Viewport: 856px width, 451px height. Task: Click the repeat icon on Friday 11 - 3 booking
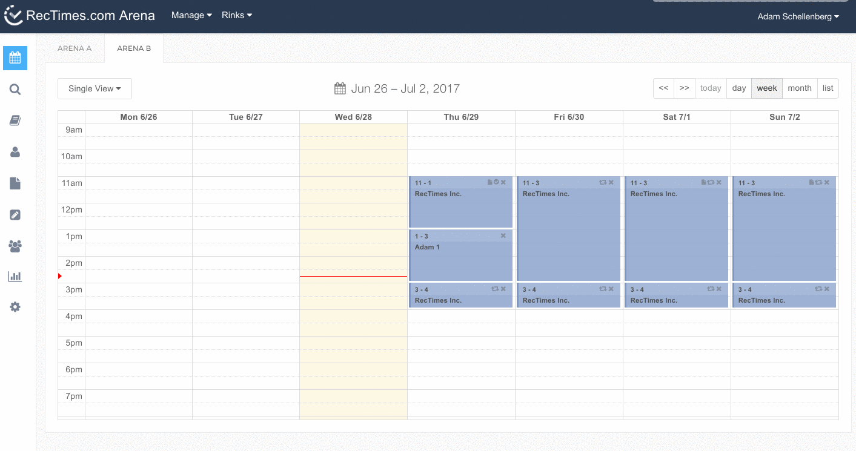pyautogui.click(x=603, y=182)
